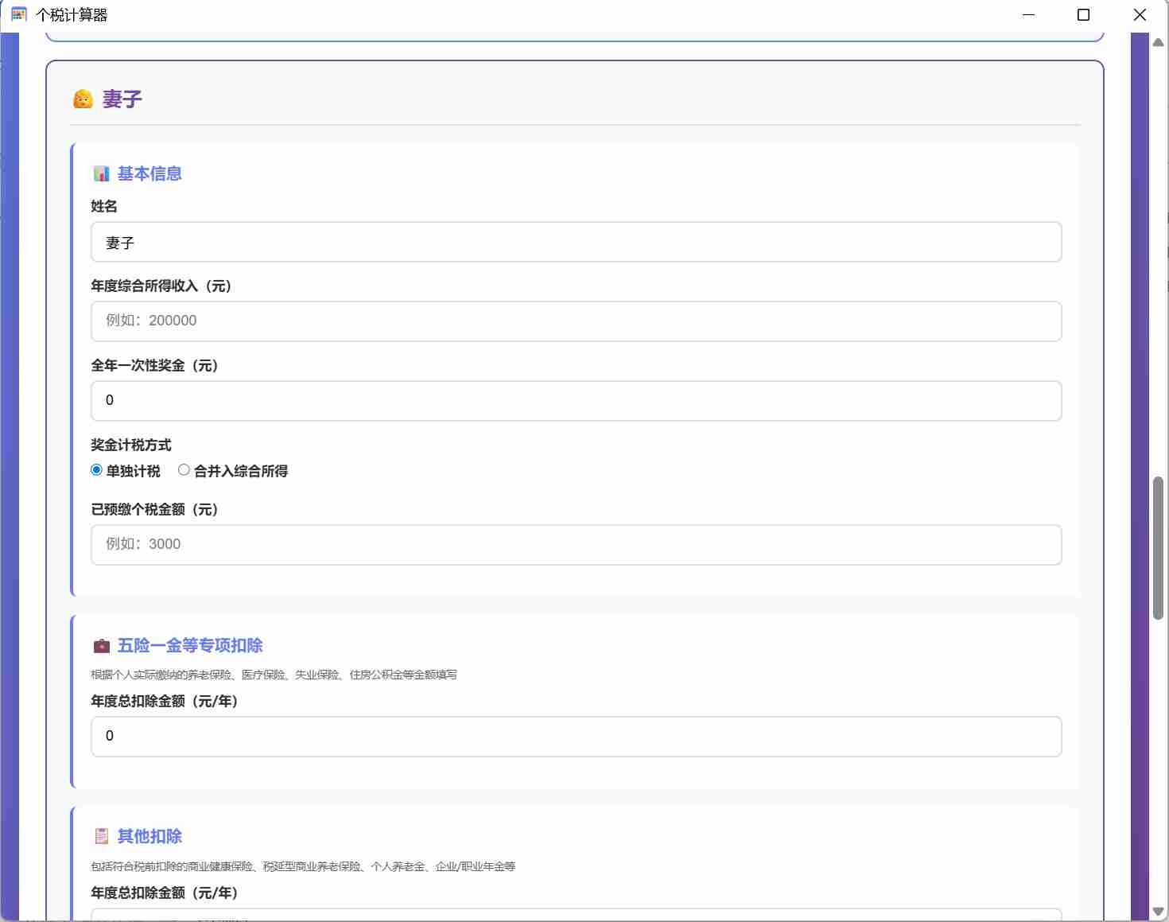Image resolution: width=1169 pixels, height=922 pixels.
Task: Click the 其他扣除 section heading
Action: click(150, 837)
